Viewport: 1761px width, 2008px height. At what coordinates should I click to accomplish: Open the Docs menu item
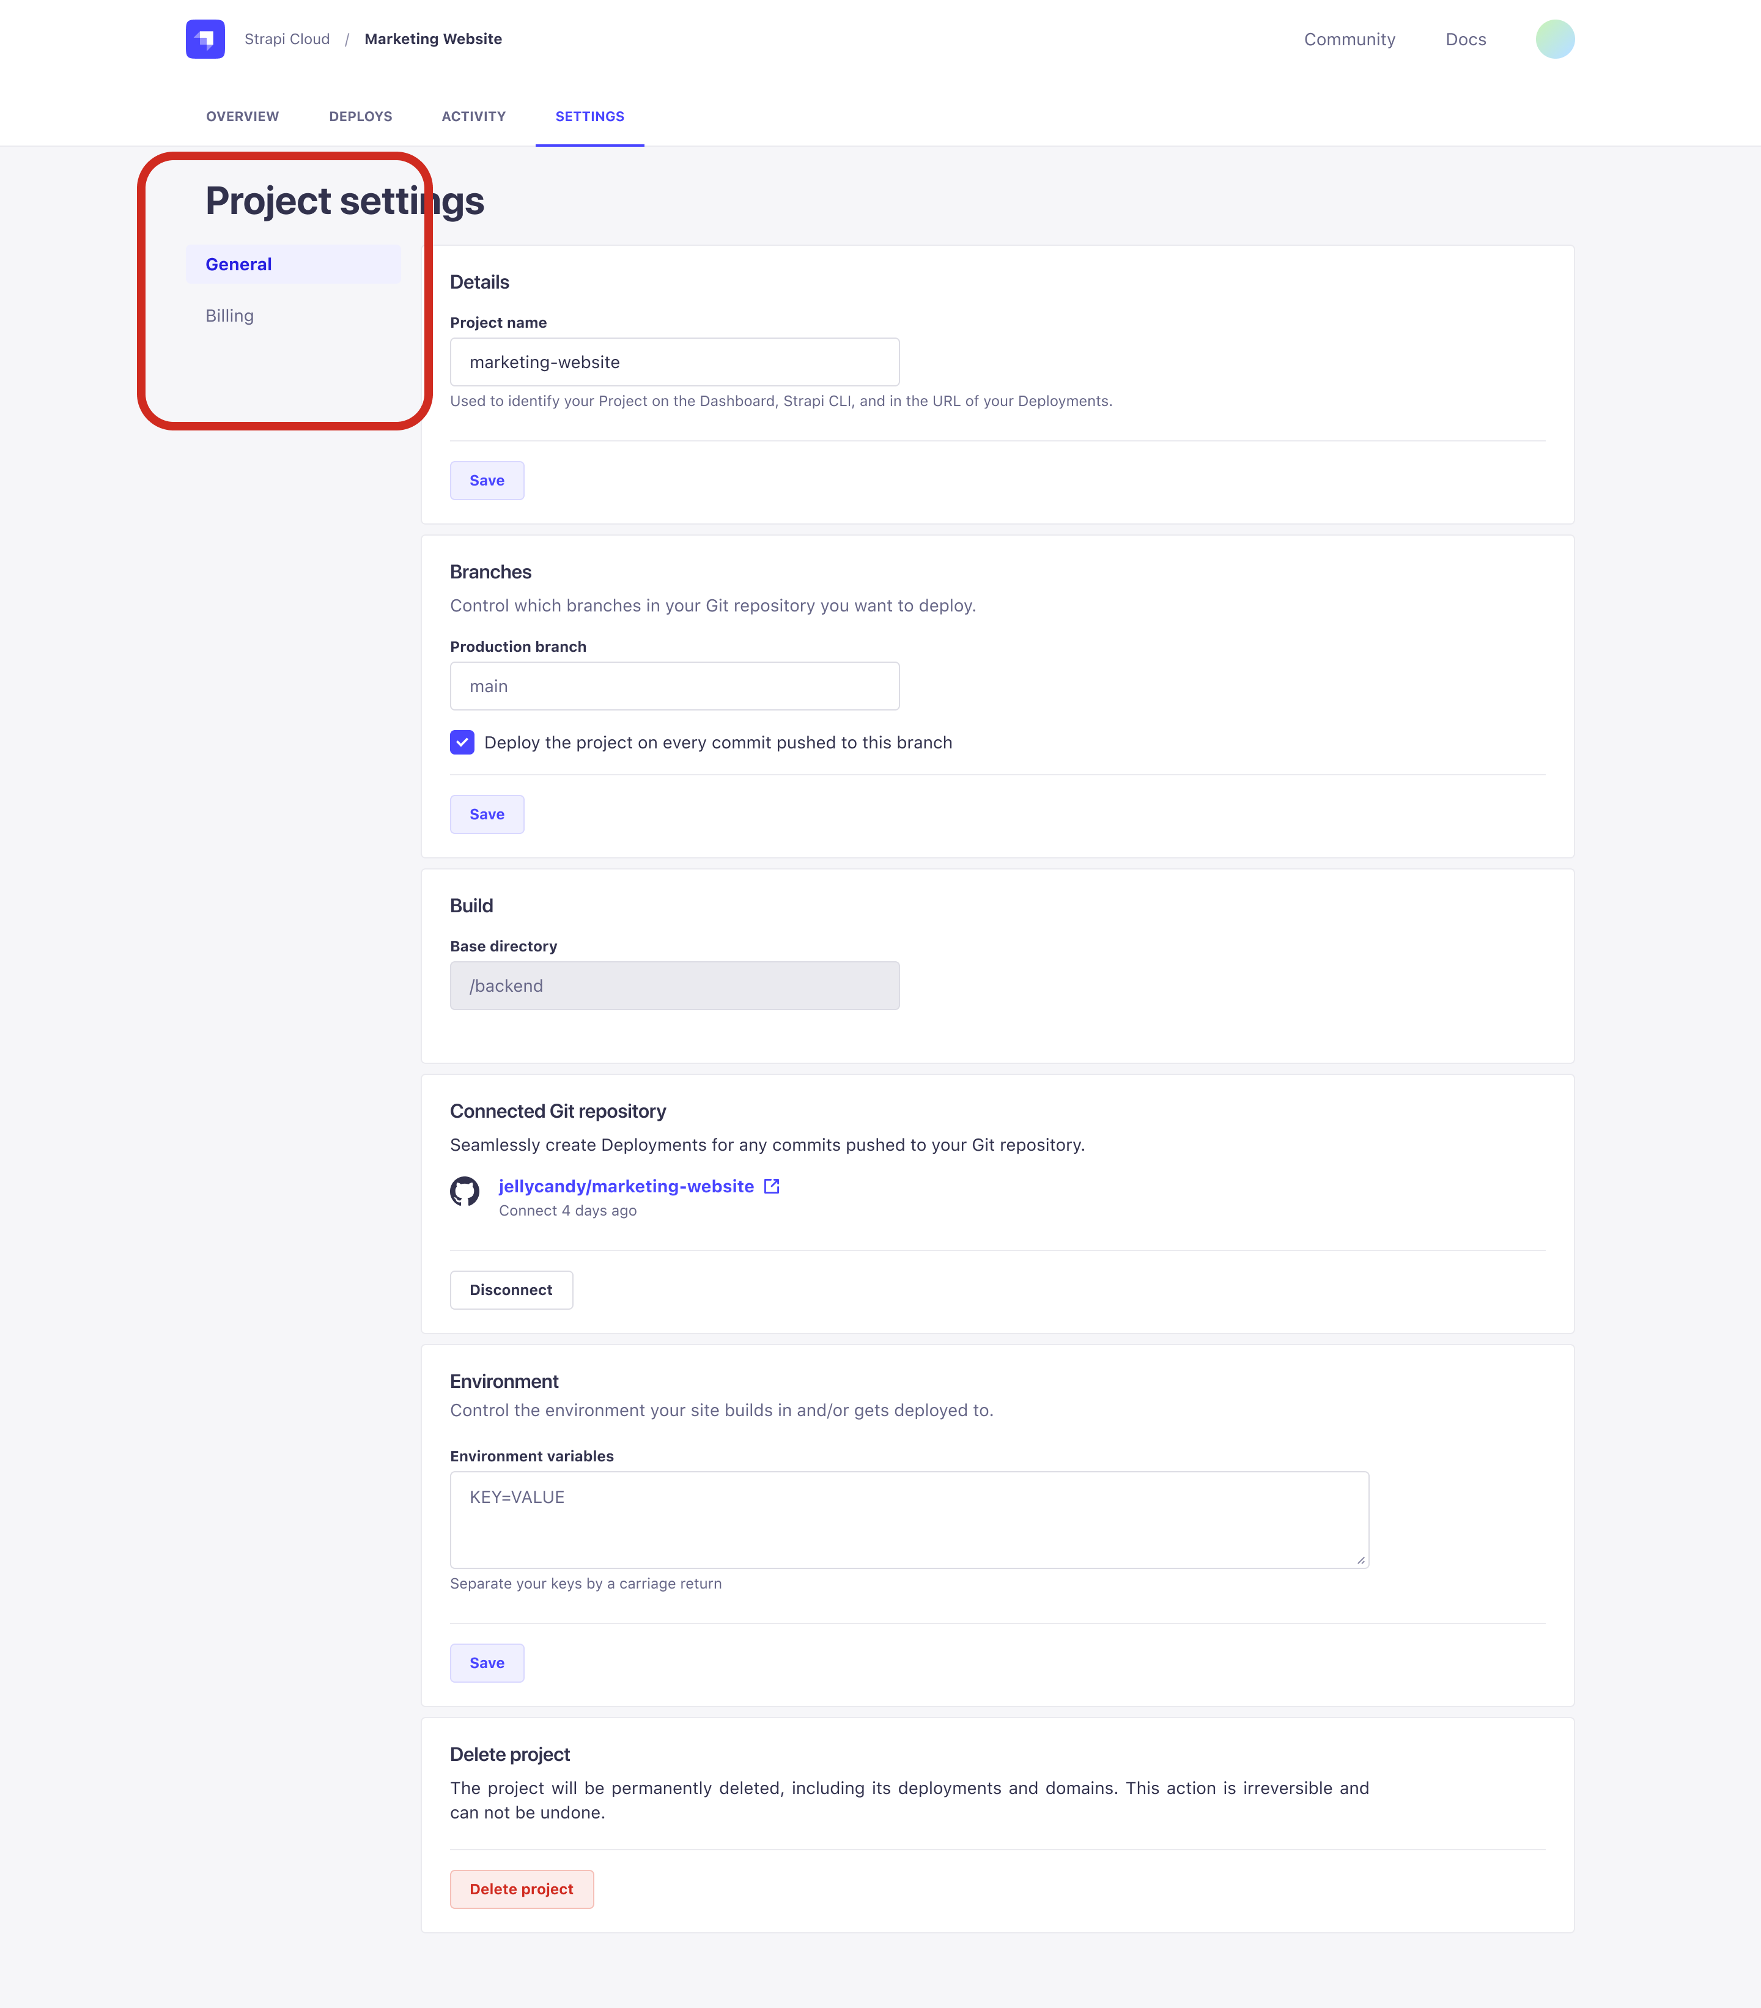[x=1466, y=39]
